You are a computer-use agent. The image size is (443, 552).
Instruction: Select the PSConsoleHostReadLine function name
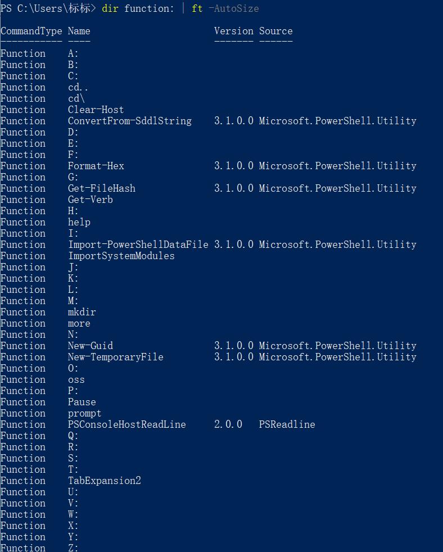coord(127,424)
